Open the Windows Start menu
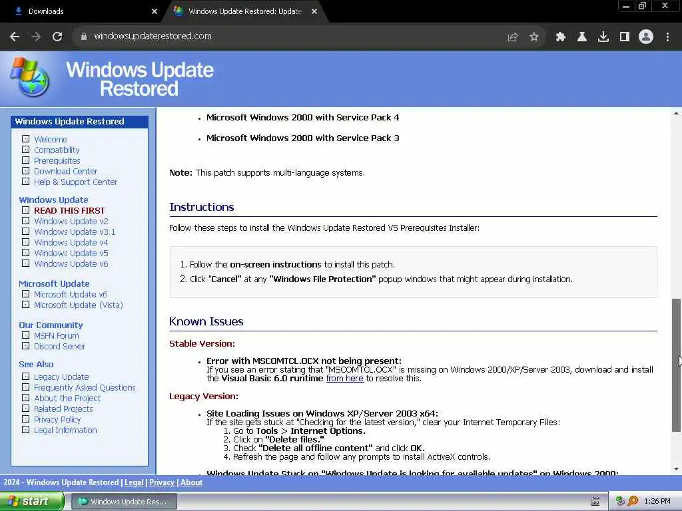Screen dimensions: 682x511 31,502
